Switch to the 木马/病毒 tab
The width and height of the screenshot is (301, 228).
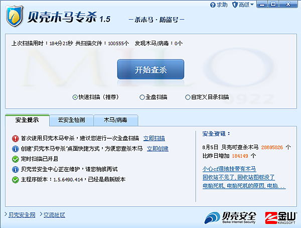[x=115, y=120]
